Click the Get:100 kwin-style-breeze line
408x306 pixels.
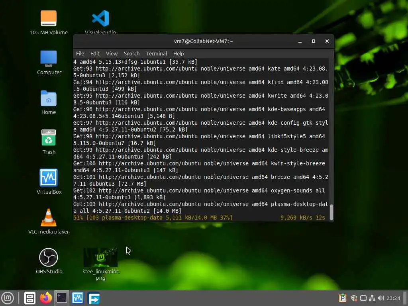[199, 167]
